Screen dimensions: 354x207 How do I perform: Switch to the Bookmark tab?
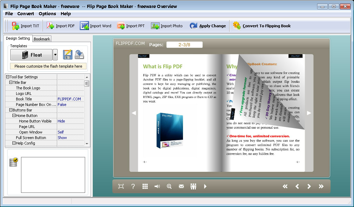pyautogui.click(x=42, y=39)
